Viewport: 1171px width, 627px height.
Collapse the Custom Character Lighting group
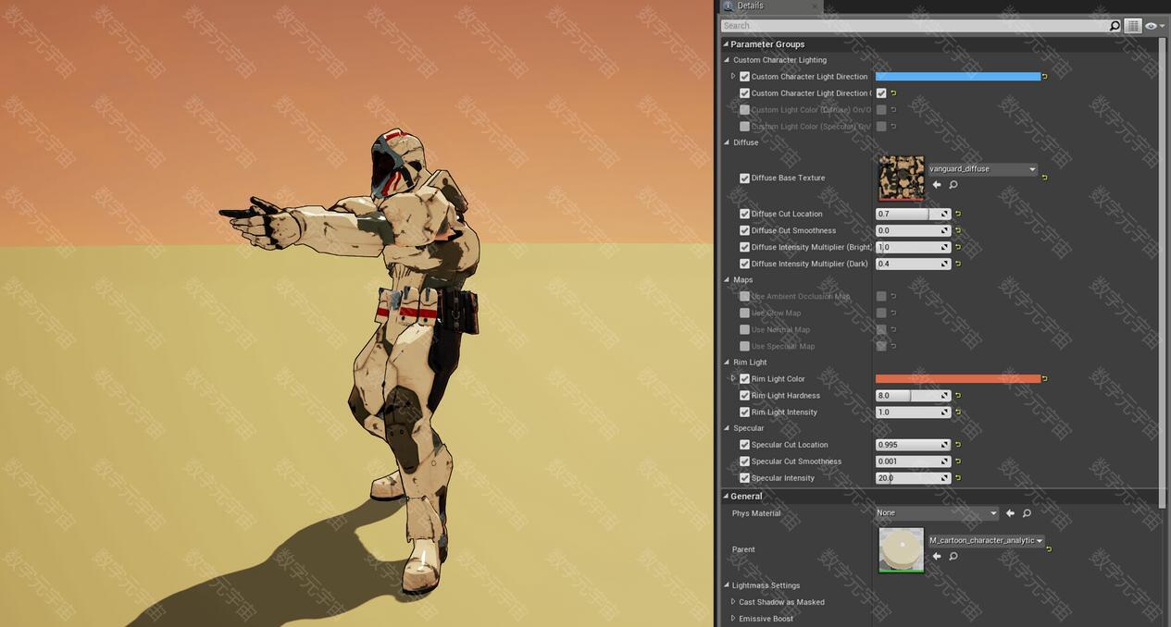726,60
